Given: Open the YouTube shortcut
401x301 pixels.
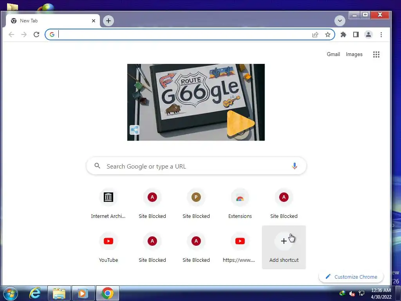Looking at the screenshot, I should (x=108, y=248).
